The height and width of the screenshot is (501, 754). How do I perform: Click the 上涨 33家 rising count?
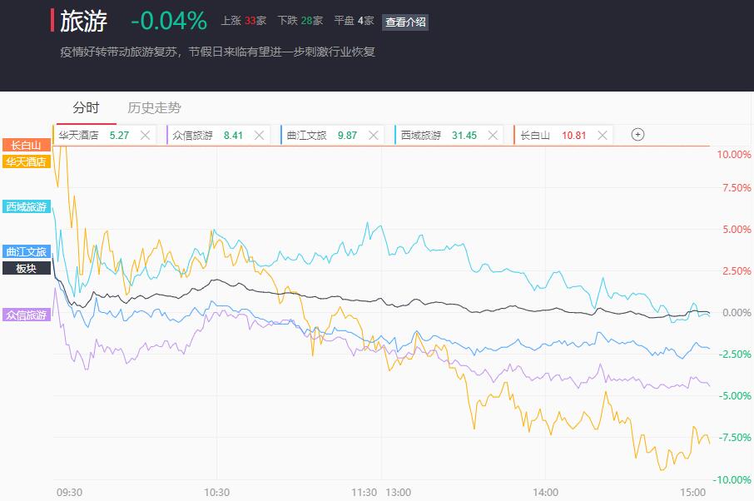[x=243, y=21]
